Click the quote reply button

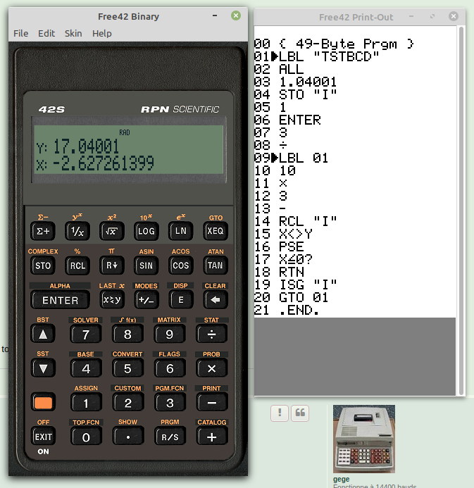(x=300, y=413)
